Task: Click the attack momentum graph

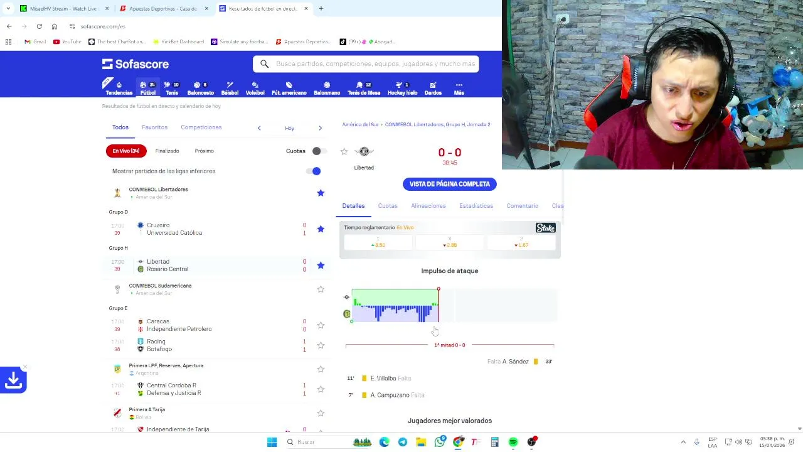Action: [454, 306]
